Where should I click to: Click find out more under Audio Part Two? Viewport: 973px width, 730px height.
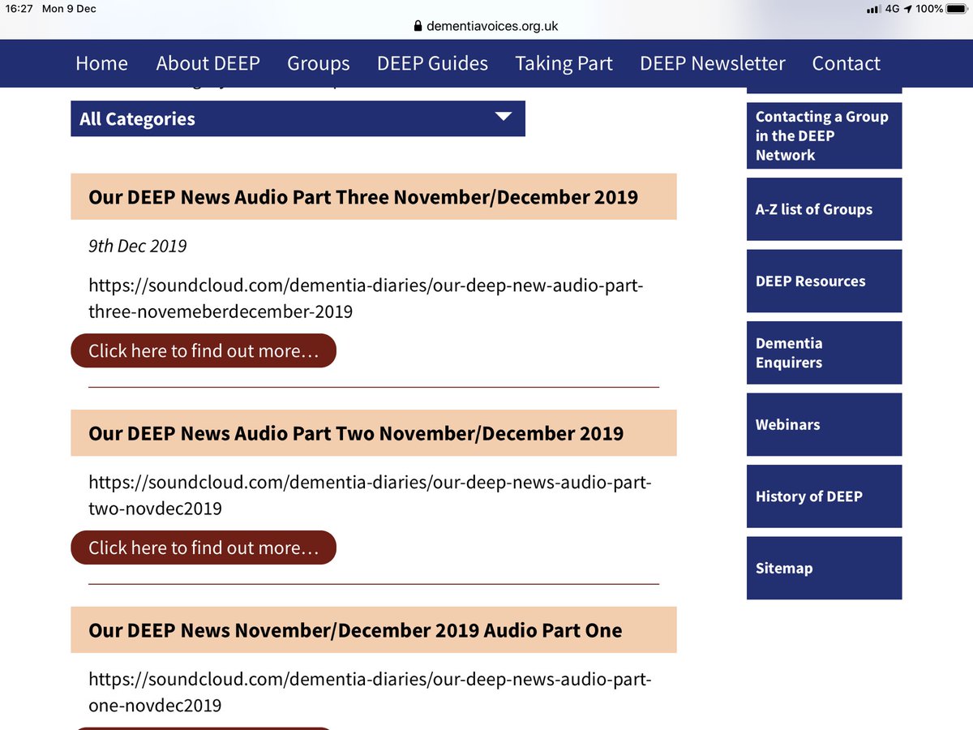[204, 547]
